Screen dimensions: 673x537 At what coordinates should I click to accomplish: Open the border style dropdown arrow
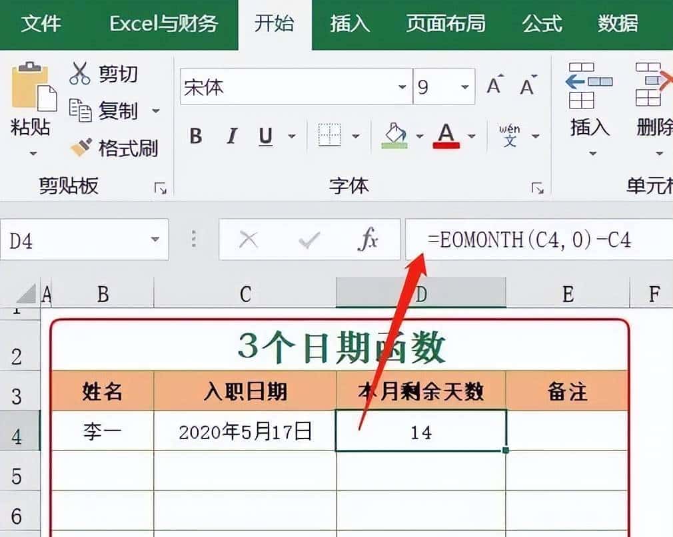click(x=357, y=135)
